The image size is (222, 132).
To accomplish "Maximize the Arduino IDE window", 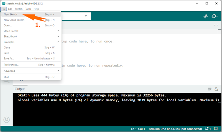I will [207, 3].
